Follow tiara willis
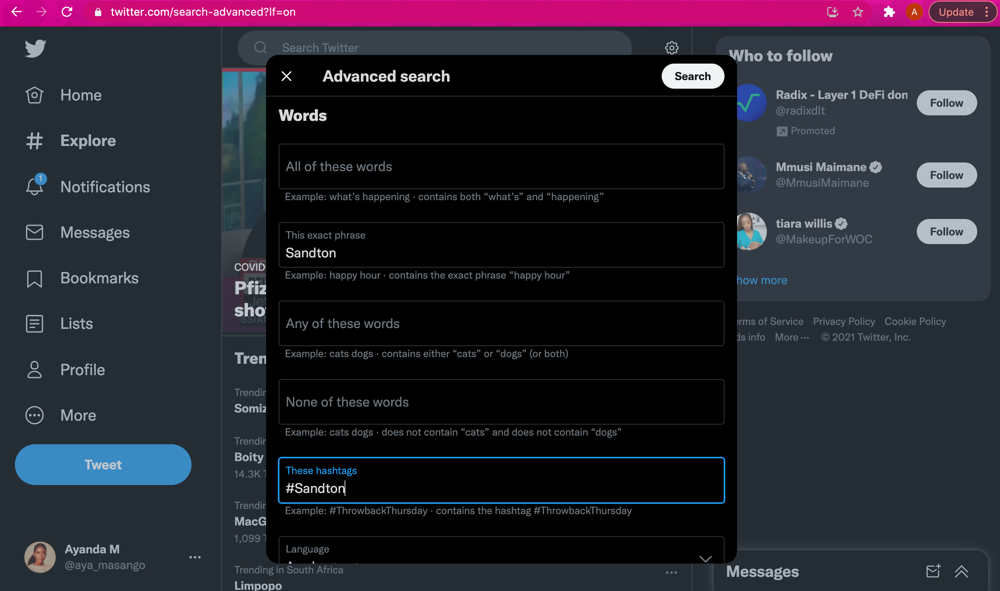Viewport: 1000px width, 591px height. [946, 232]
